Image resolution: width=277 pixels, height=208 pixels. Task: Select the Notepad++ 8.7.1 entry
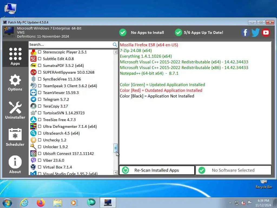(149, 73)
